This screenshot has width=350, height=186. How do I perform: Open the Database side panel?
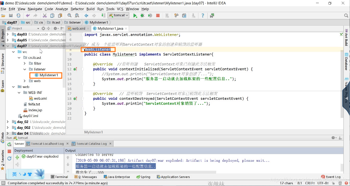[347, 61]
